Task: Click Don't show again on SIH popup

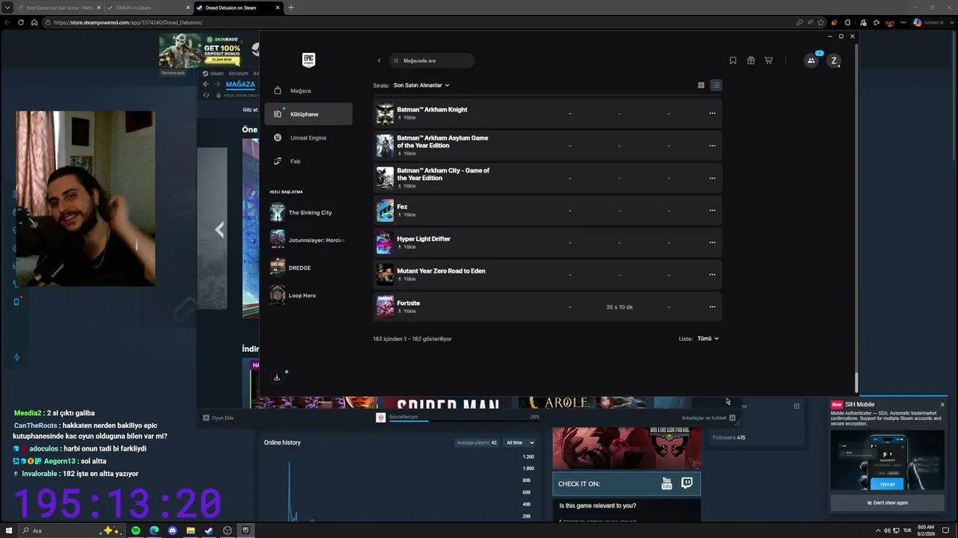Action: (x=888, y=503)
